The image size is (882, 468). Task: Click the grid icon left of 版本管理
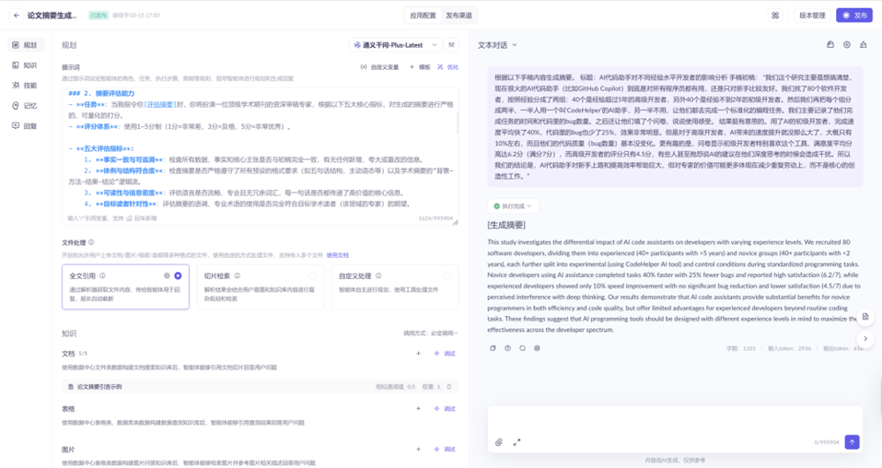775,16
